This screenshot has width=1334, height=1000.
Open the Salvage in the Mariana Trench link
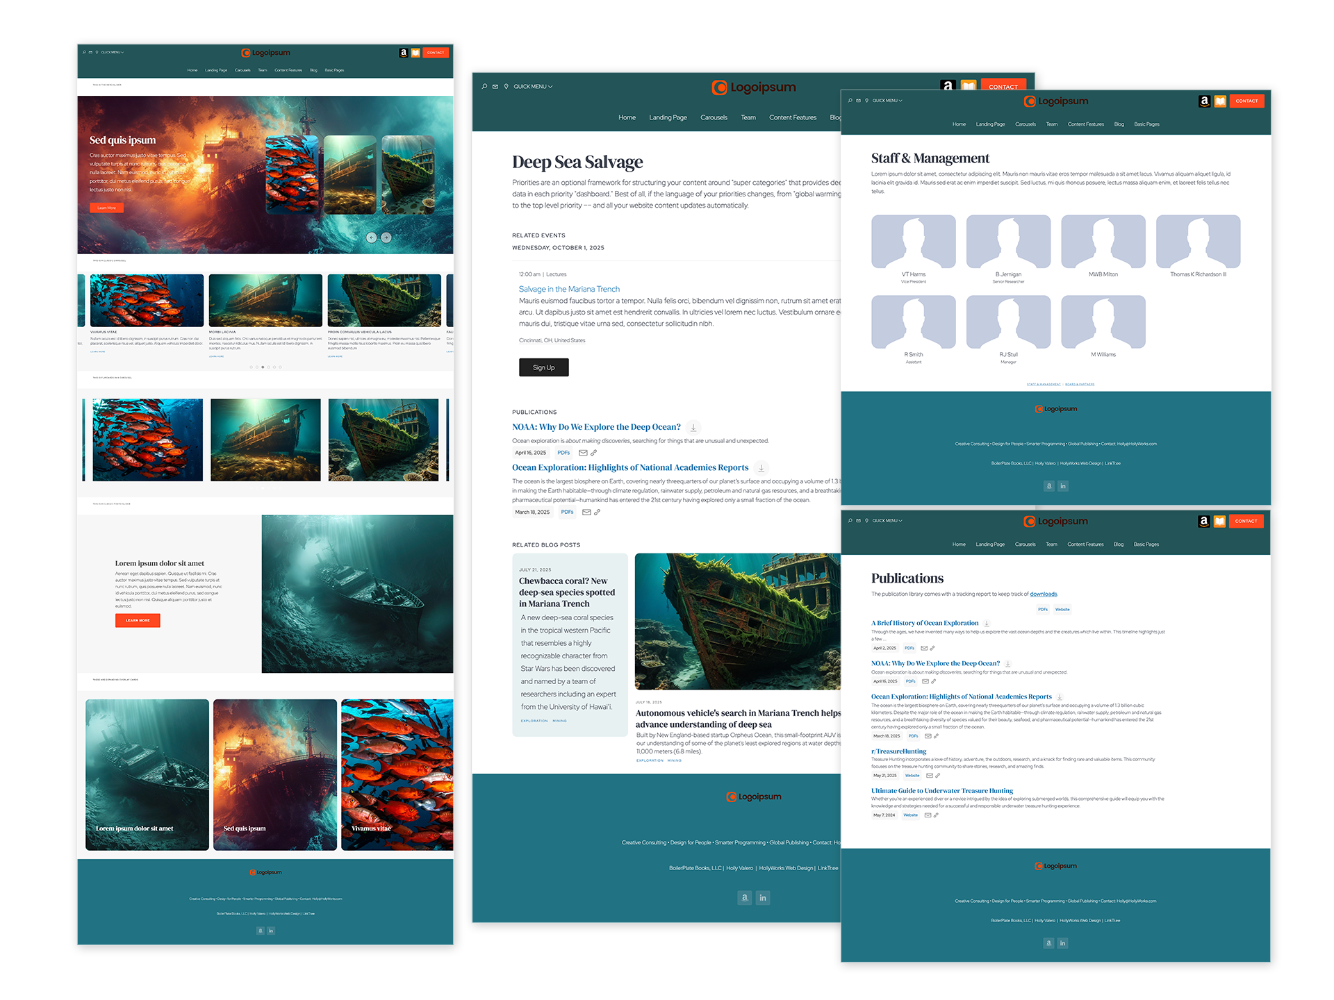[x=569, y=289]
